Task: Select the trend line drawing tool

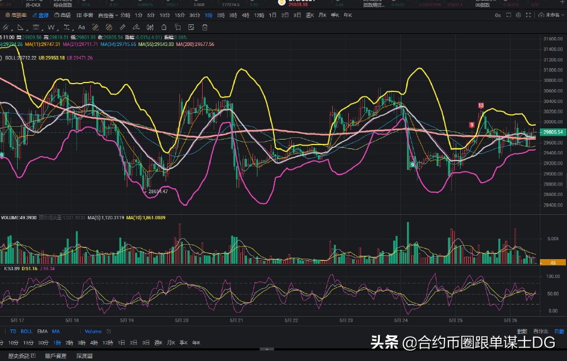Action: (4, 27)
